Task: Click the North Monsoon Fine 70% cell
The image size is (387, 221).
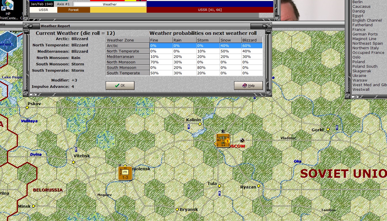Action: pos(161,62)
